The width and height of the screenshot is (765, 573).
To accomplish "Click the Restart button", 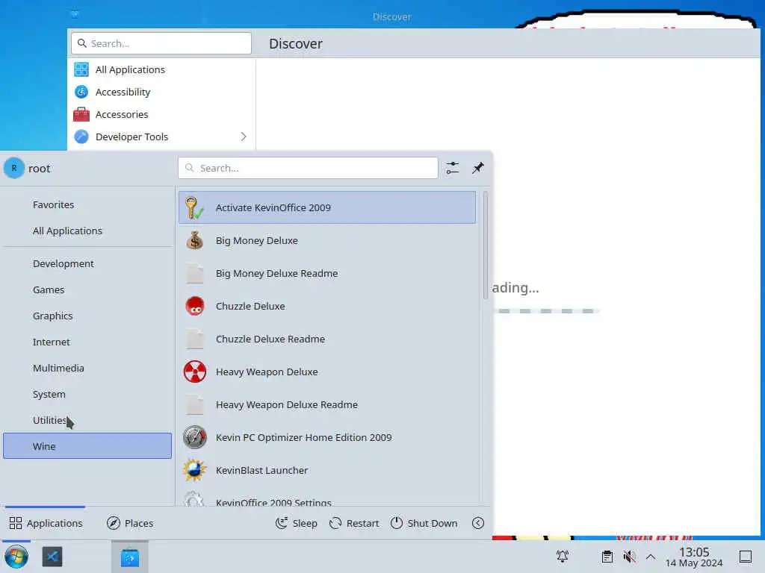I will tap(354, 523).
